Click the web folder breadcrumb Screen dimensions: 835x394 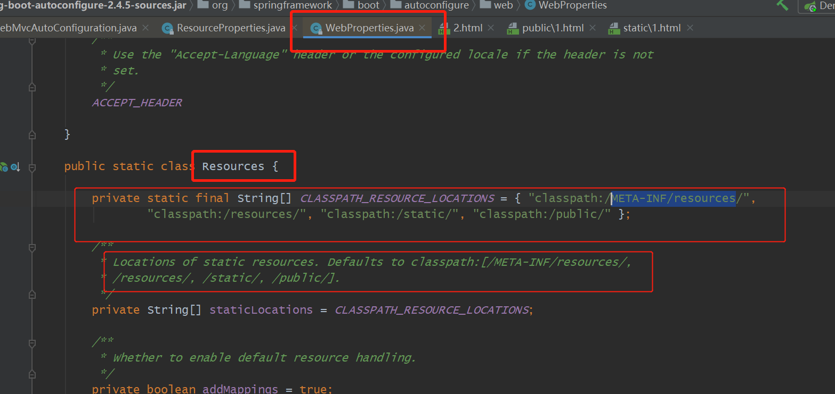496,5
